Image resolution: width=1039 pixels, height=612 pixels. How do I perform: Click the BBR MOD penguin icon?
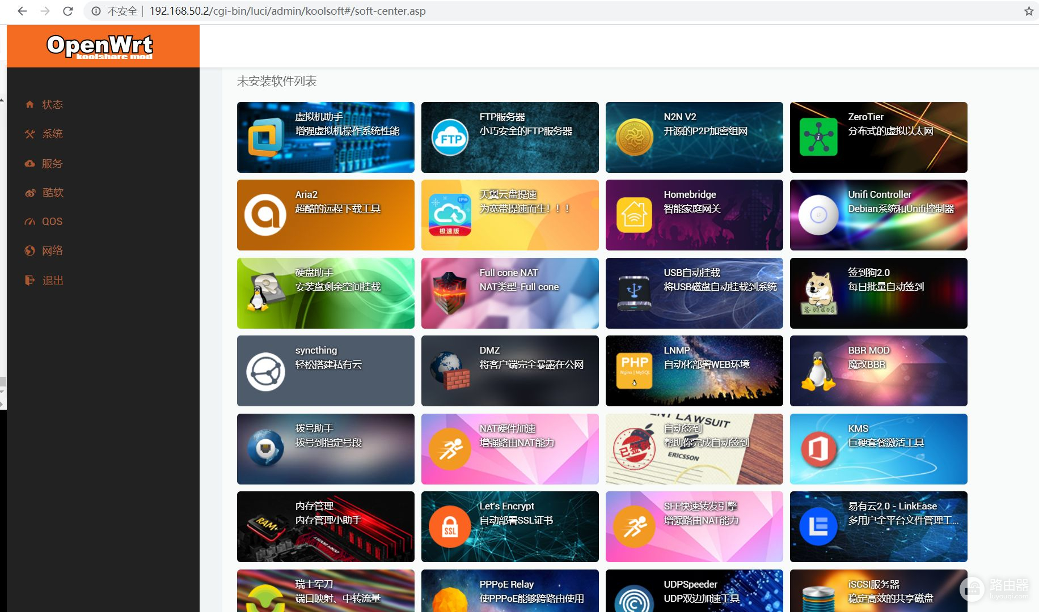click(x=818, y=371)
